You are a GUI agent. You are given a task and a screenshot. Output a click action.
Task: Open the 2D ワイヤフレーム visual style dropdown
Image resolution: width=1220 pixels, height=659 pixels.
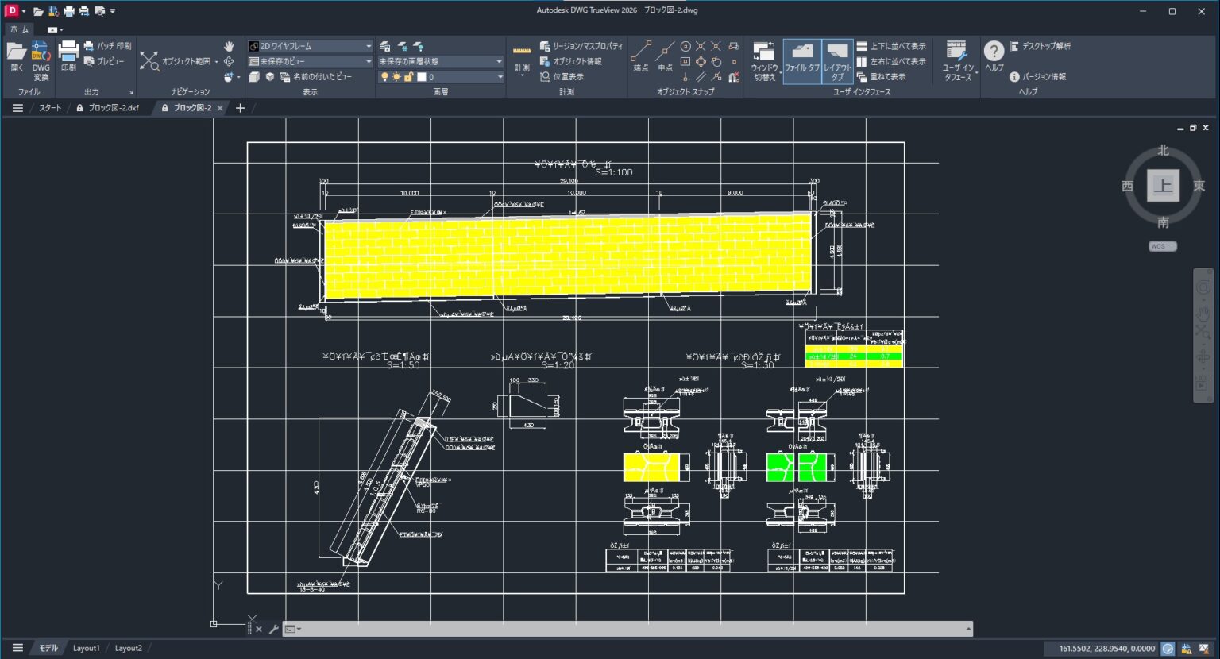click(309, 46)
